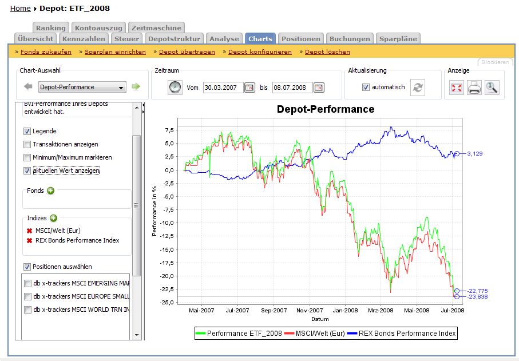Screen dimensions: 519x361
Task: Click the left panel vertical scrollbar
Action: (x=136, y=206)
